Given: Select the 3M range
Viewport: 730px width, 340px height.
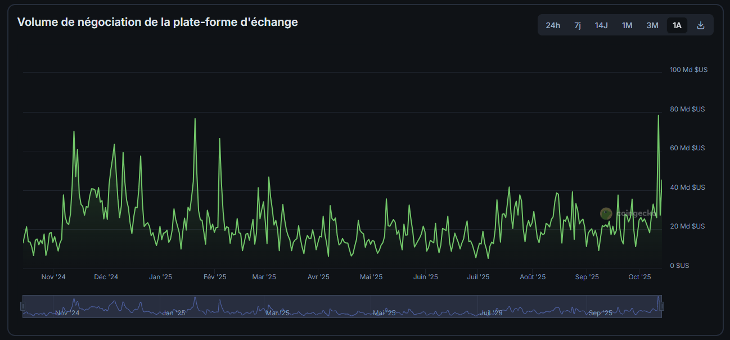Looking at the screenshot, I should click(652, 25).
